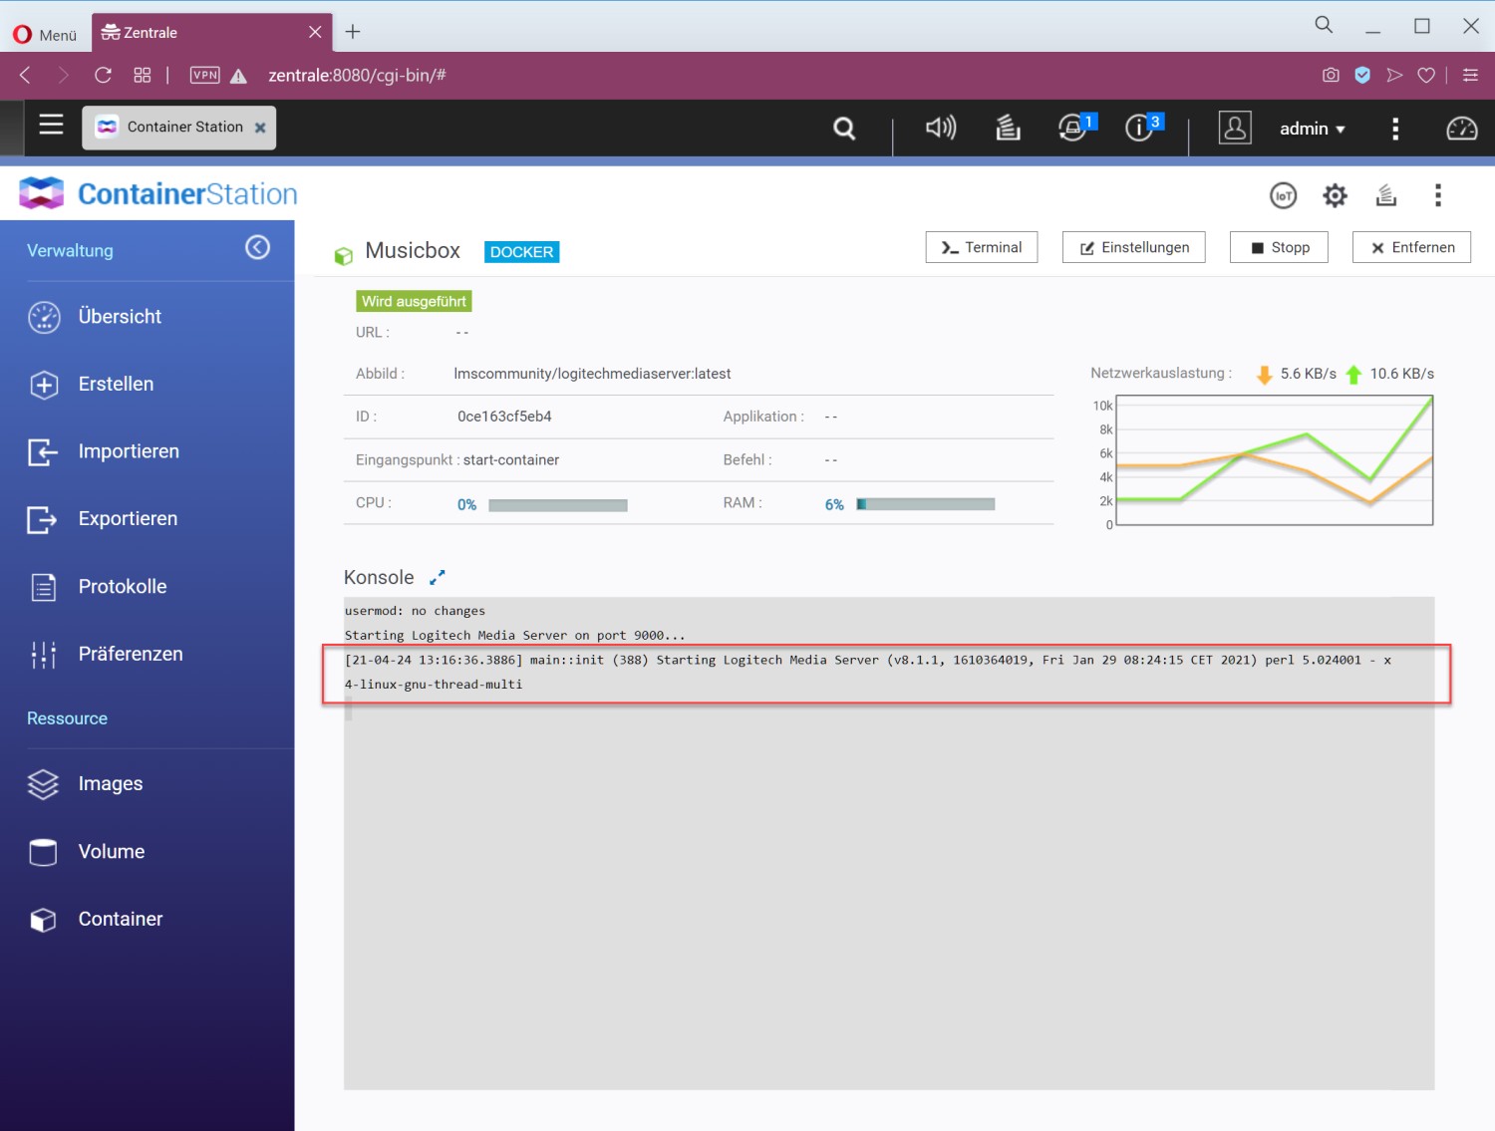Image resolution: width=1495 pixels, height=1131 pixels.
Task: Open Container Station background tasks icon
Action: tap(1386, 195)
